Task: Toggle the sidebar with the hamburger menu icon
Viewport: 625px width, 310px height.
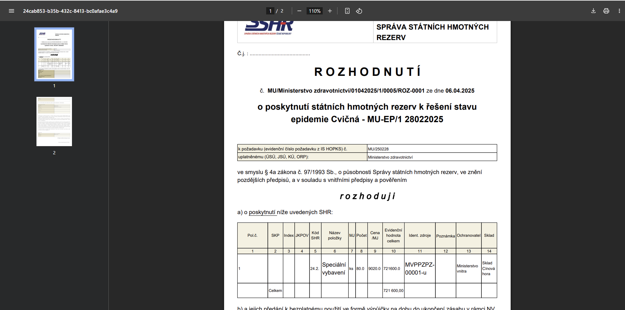Action: (12, 11)
